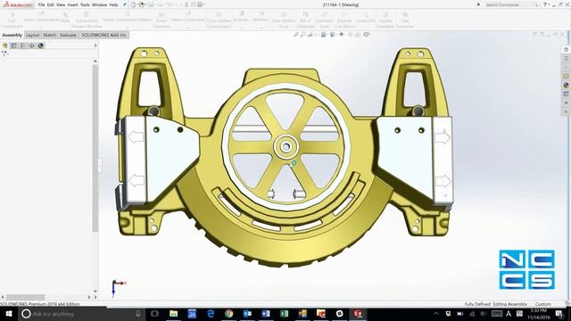Click the Task View taskbar button
The image size is (571, 321).
click(154, 314)
